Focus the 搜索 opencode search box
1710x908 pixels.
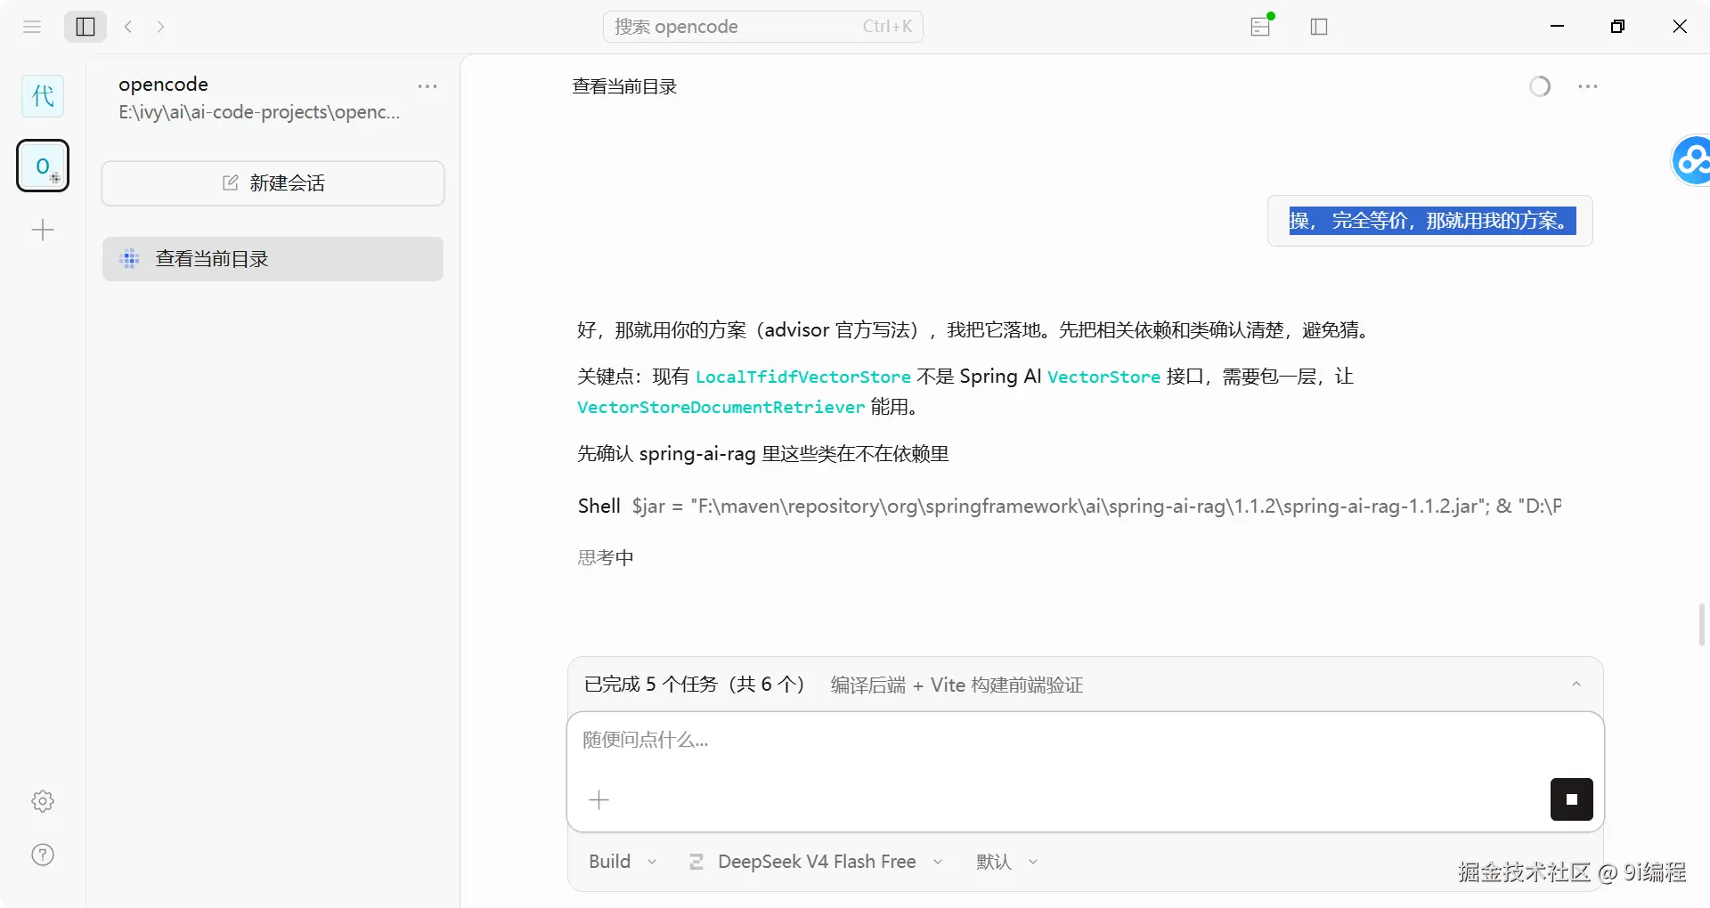pos(763,27)
